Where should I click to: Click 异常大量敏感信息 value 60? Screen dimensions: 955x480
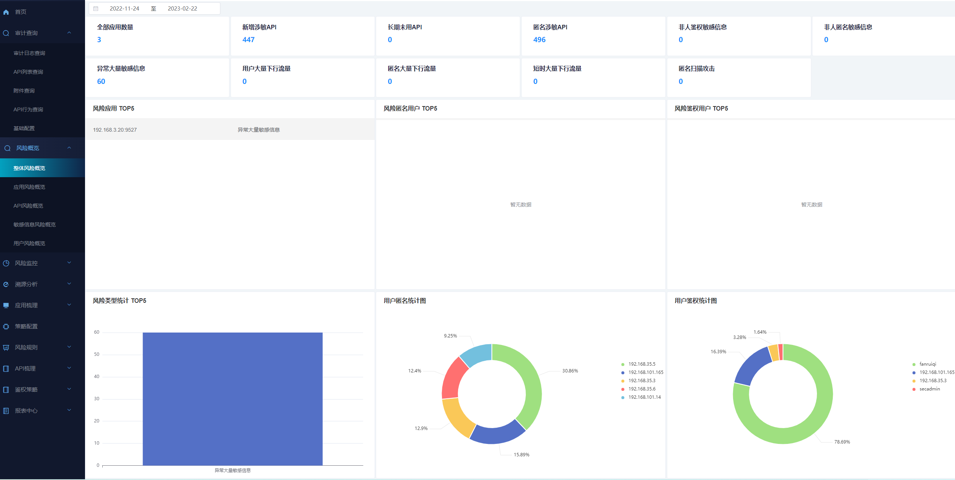101,82
